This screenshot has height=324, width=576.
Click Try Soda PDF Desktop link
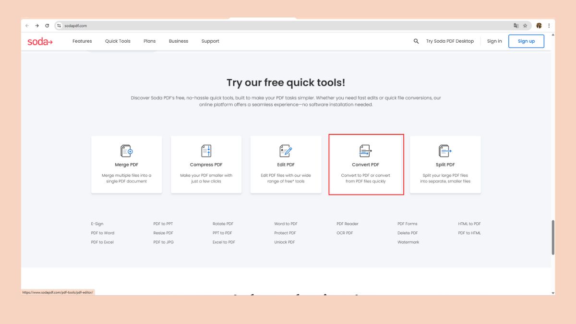click(x=450, y=41)
